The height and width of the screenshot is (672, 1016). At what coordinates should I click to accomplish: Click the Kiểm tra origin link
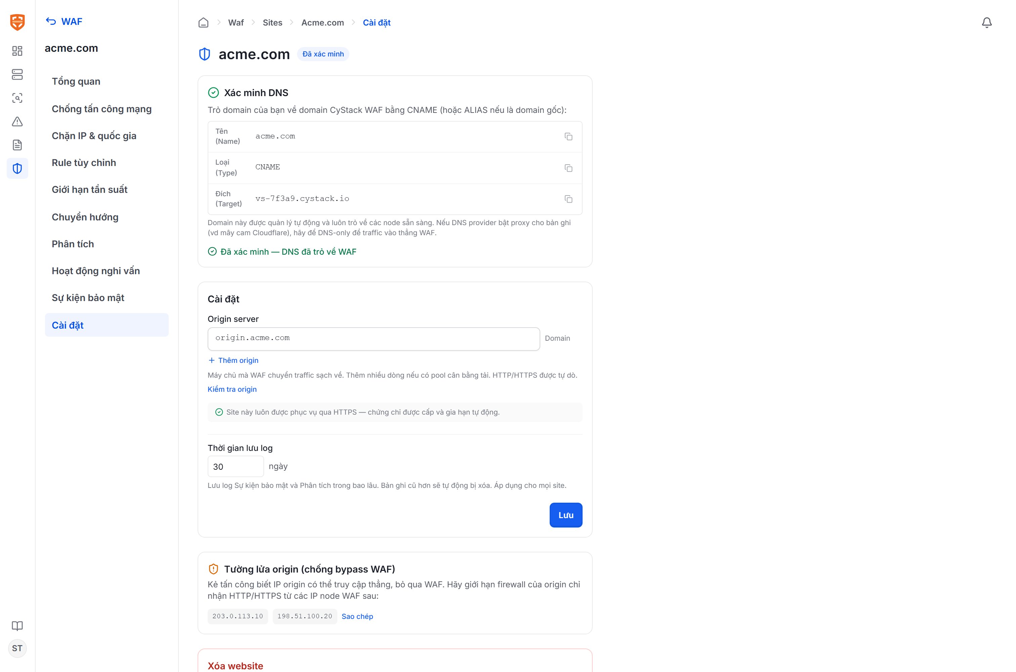(232, 389)
